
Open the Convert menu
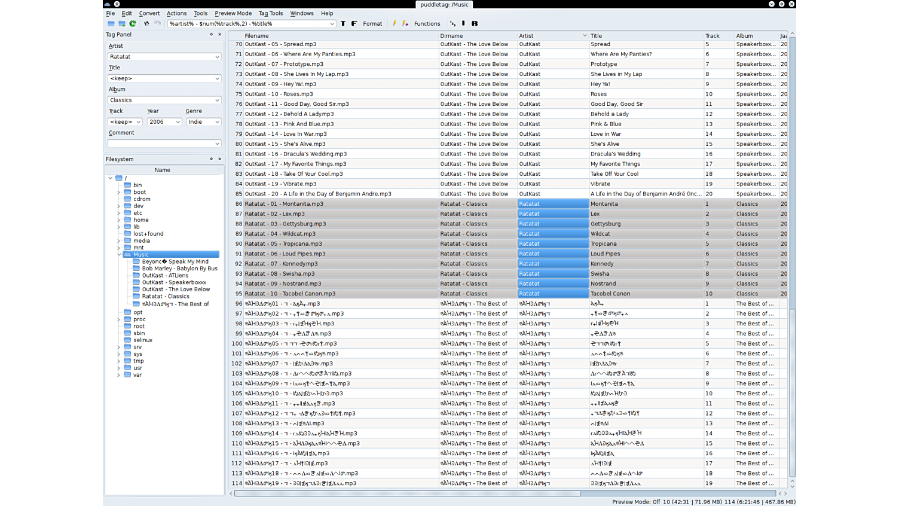coord(149,13)
